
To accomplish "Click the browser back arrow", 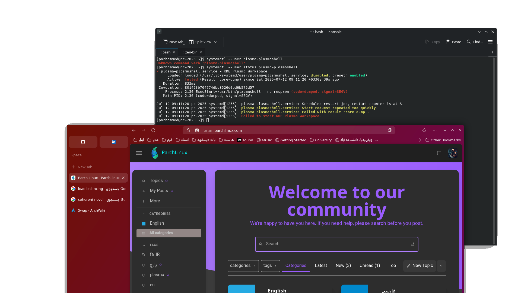I will coord(134,130).
